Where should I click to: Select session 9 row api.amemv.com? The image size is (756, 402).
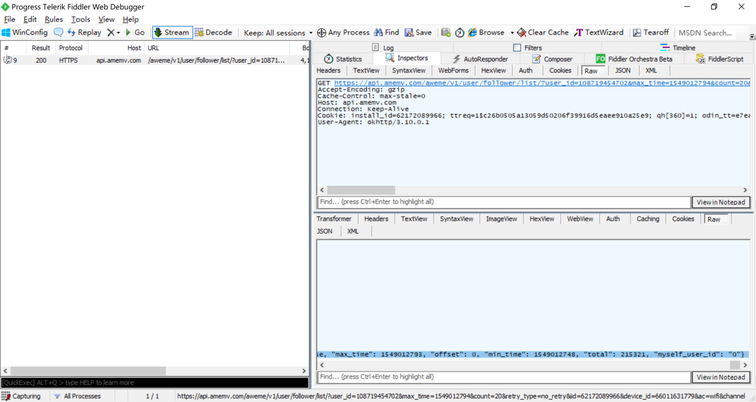tap(155, 60)
